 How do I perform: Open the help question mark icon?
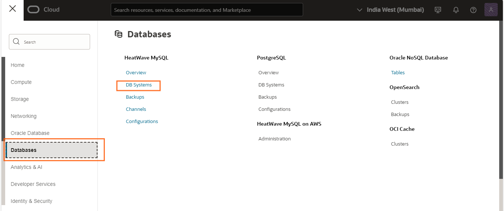pyautogui.click(x=473, y=10)
